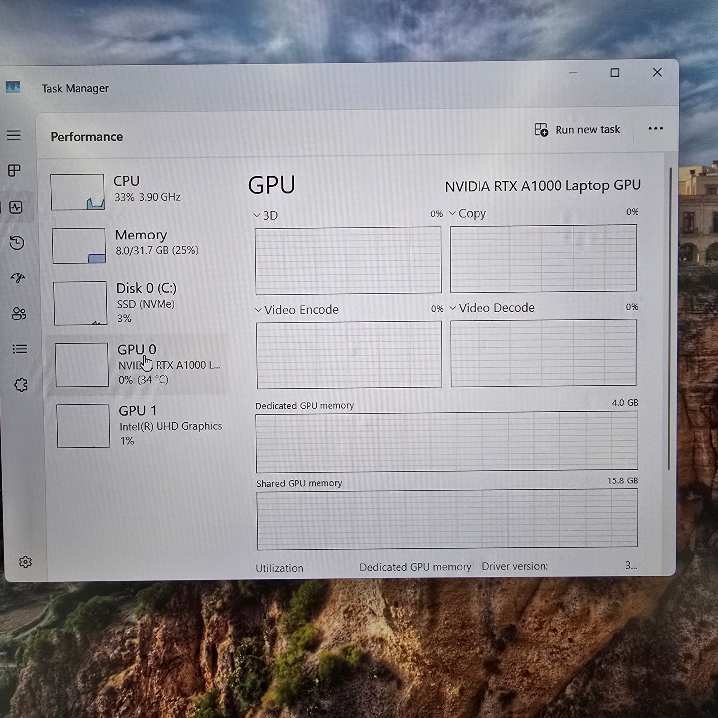Click the Run new task button
Viewport: 718px width, 718px height.
[x=577, y=130]
